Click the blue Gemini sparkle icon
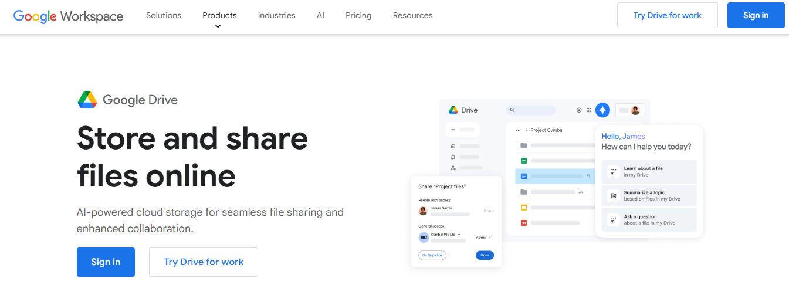This screenshot has height=285, width=789. coord(602,110)
